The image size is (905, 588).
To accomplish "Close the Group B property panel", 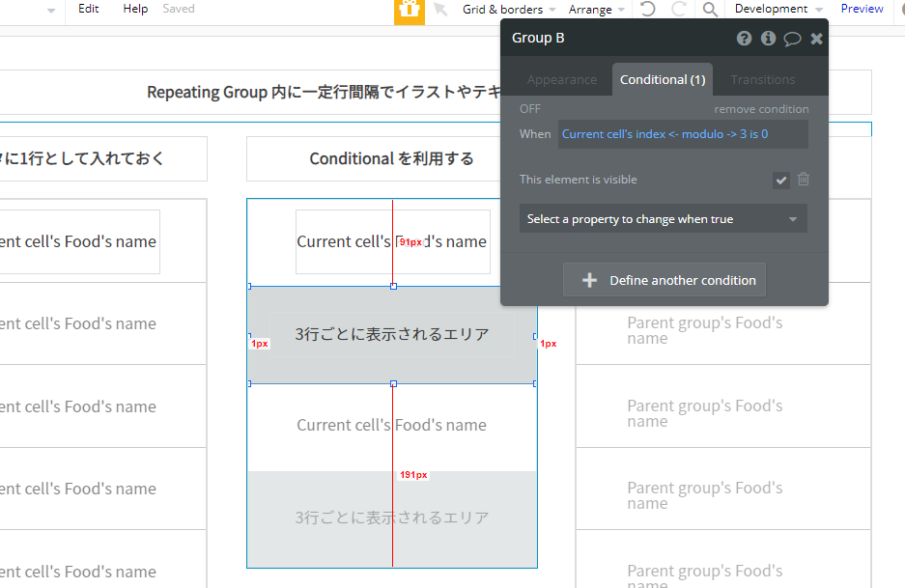I will [x=816, y=39].
